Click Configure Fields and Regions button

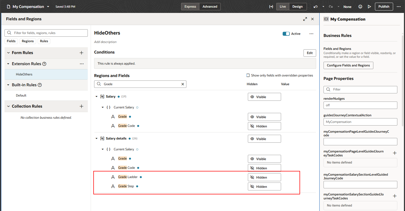pos(348,65)
